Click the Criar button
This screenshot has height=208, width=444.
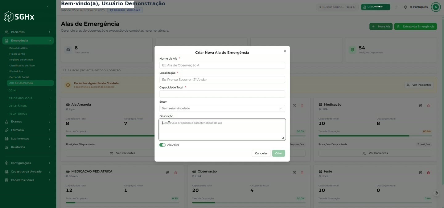pos(278,153)
